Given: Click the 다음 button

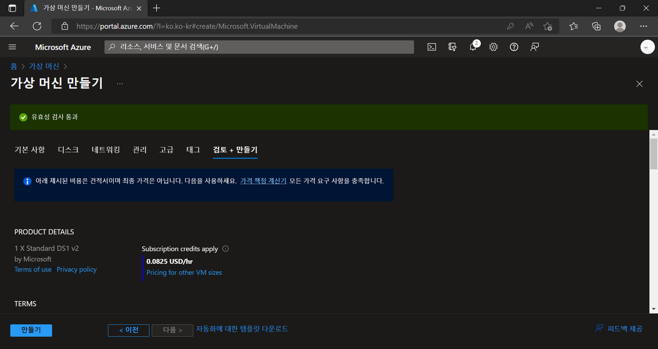Looking at the screenshot, I should click(172, 330).
